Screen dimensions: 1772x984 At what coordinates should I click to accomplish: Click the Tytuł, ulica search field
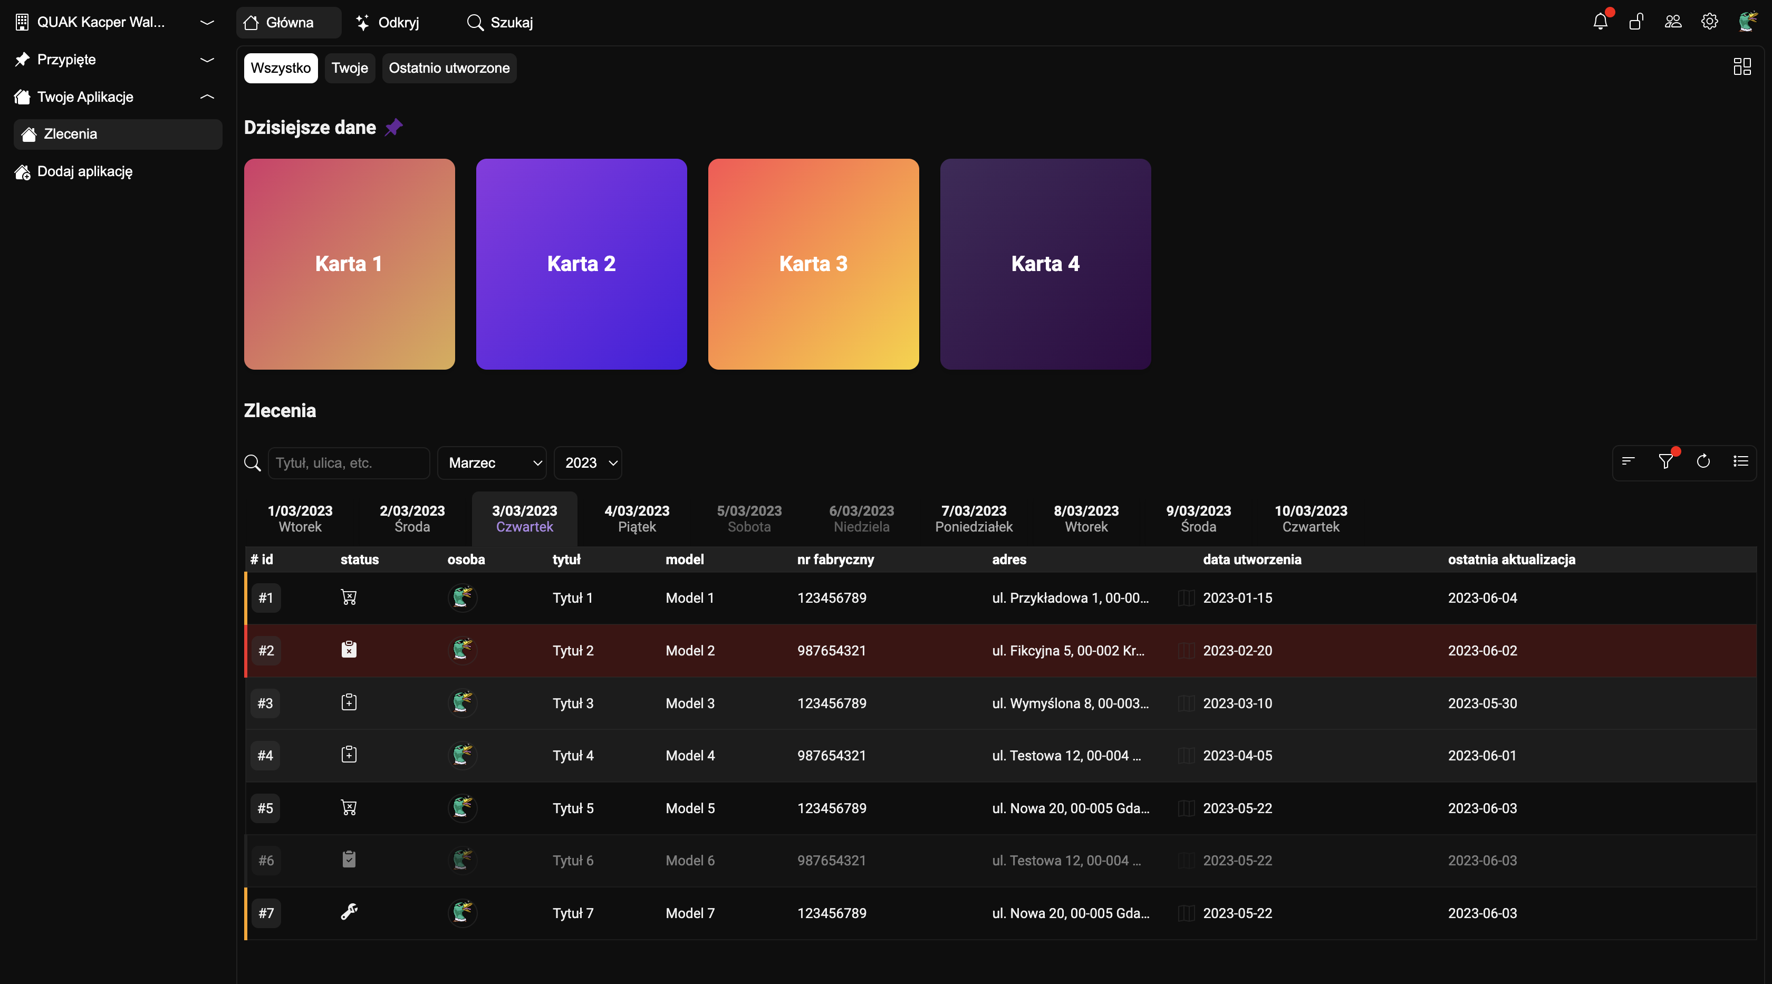(348, 463)
